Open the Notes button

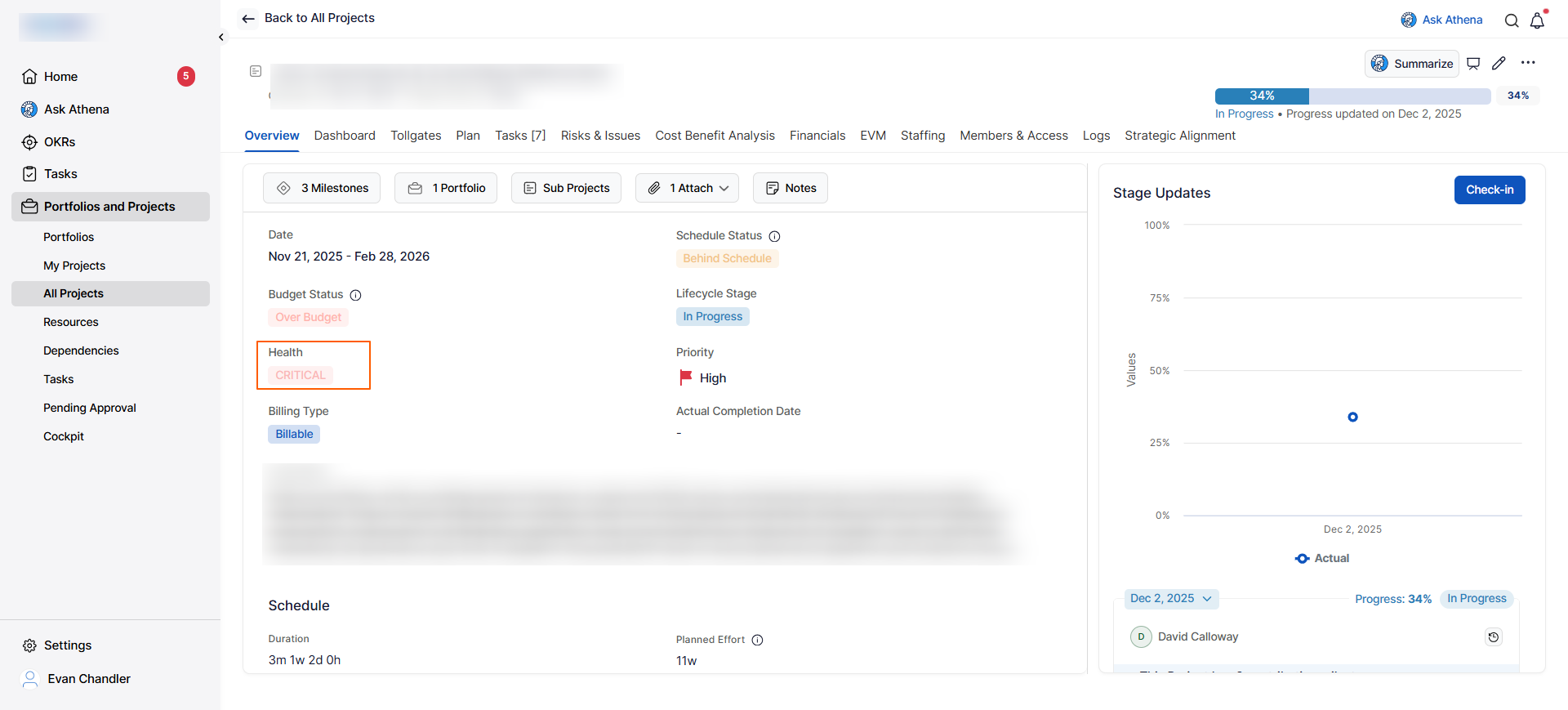(791, 188)
